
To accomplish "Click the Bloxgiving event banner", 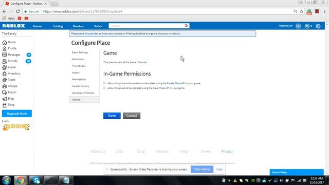I will (x=16, y=127).
